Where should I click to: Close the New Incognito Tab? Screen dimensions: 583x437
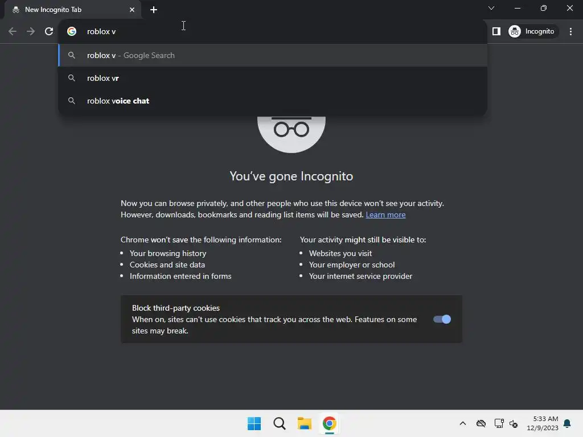[x=132, y=10]
